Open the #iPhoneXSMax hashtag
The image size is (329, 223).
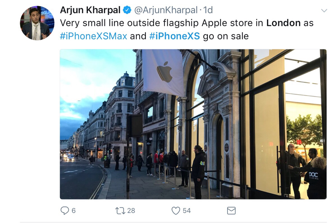(93, 36)
